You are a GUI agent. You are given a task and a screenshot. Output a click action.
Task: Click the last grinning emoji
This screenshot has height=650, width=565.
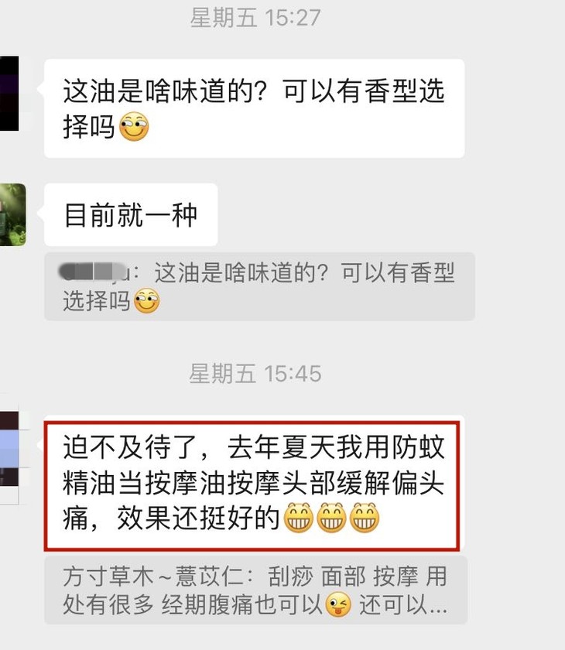pos(365,518)
